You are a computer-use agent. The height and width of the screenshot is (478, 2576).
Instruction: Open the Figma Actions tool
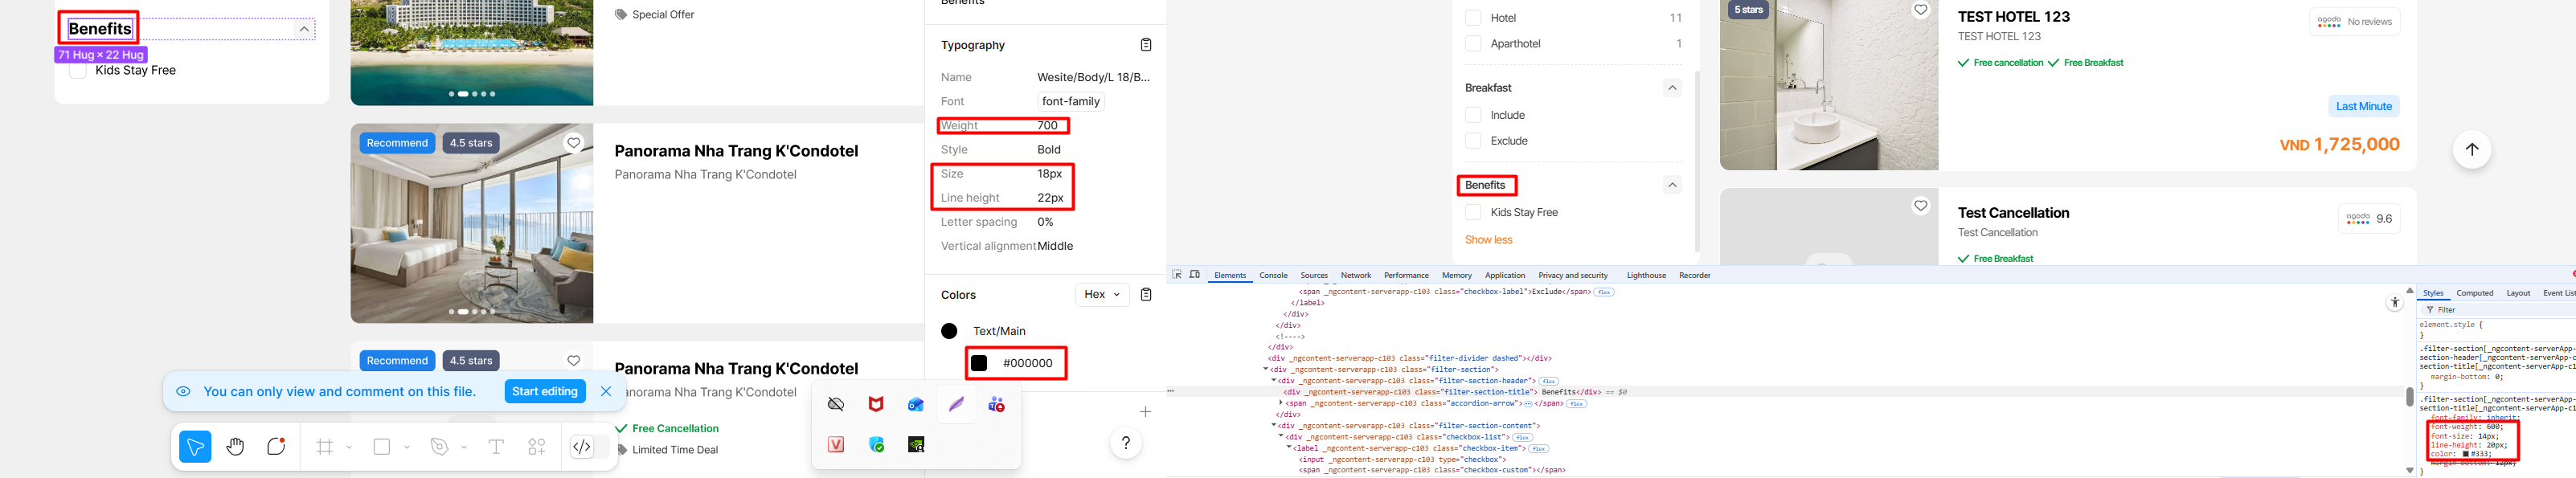(x=537, y=447)
